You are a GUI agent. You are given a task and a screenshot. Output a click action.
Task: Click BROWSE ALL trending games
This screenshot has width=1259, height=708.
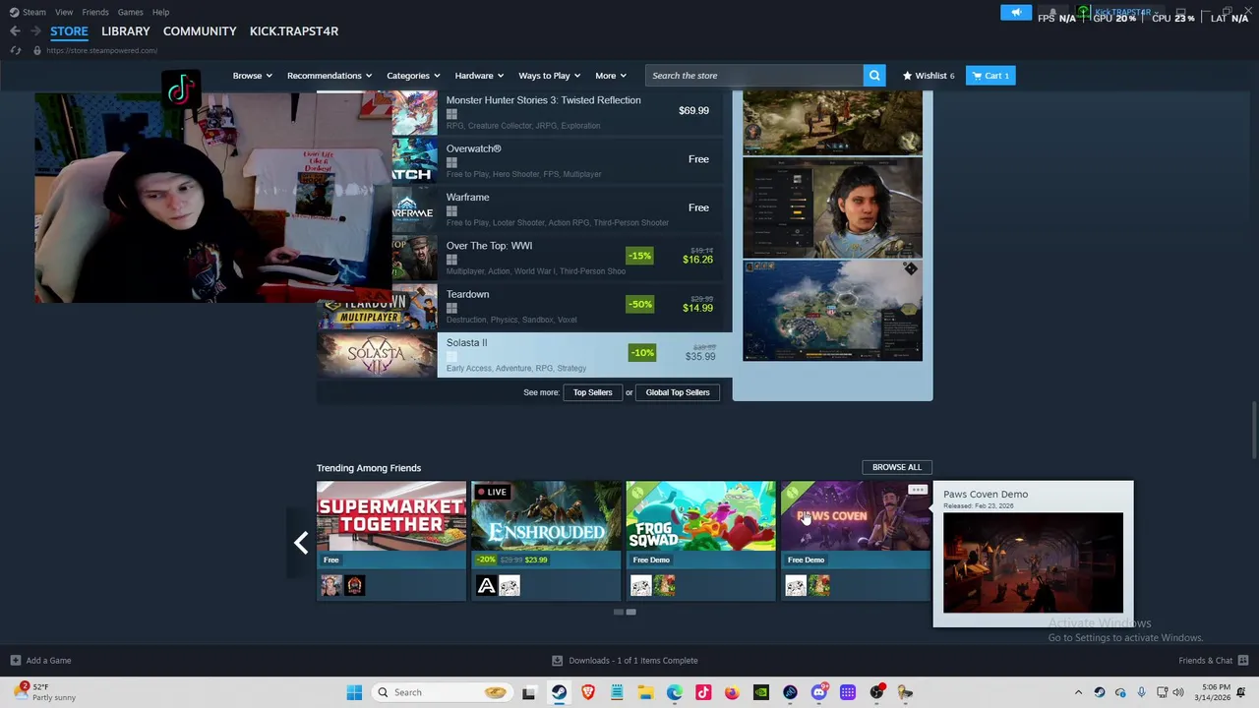point(897,467)
